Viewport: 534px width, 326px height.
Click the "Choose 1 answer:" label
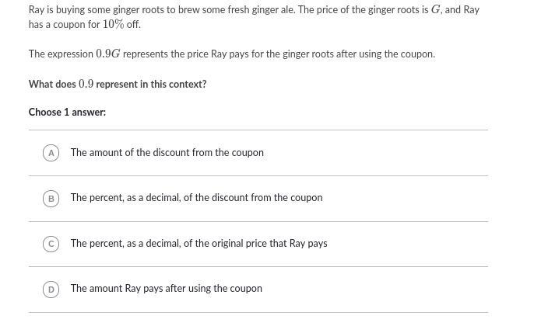(67, 112)
